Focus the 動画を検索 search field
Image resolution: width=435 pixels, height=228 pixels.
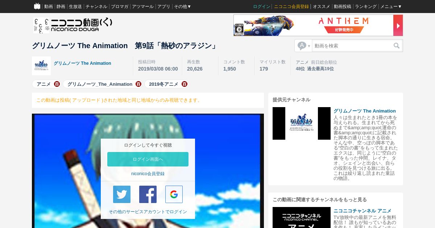coord(352,46)
